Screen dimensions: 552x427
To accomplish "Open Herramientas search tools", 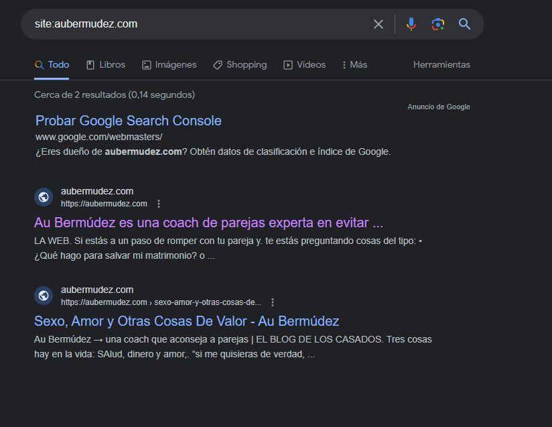I will [441, 65].
